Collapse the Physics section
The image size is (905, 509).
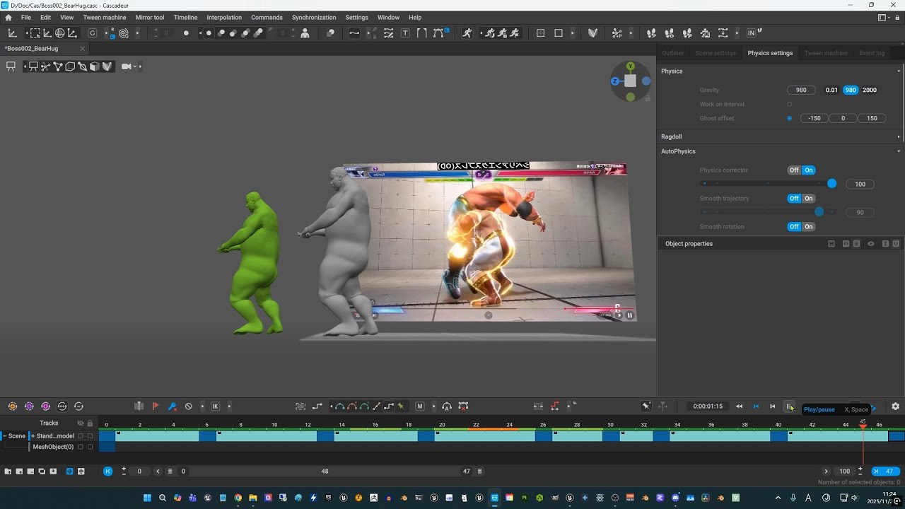click(x=899, y=71)
